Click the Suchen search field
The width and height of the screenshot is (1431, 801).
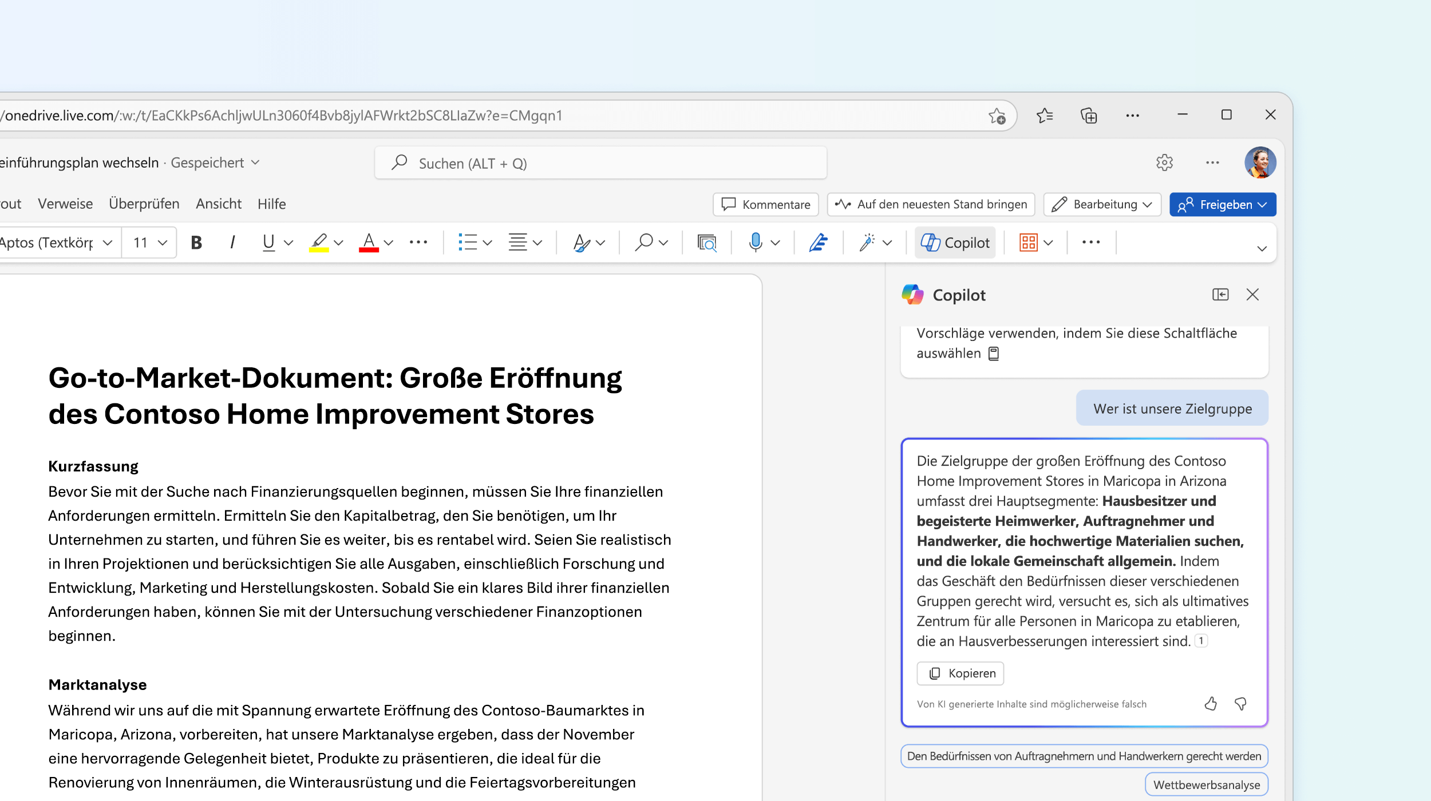601,163
